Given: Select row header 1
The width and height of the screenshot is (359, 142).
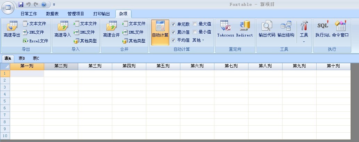Looking at the screenshot, I should (x=5, y=73).
